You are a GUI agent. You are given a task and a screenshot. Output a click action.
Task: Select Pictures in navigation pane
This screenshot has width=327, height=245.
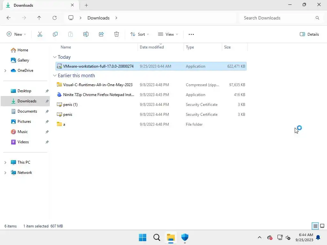pyautogui.click(x=21, y=122)
